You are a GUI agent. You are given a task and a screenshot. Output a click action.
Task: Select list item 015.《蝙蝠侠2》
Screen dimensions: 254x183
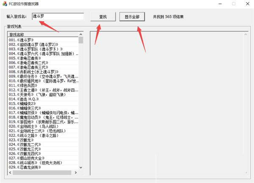43,103
